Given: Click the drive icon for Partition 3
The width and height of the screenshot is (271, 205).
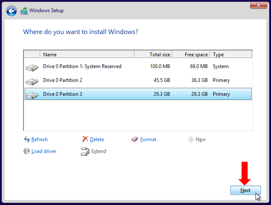Looking at the screenshot, I should [32, 95].
